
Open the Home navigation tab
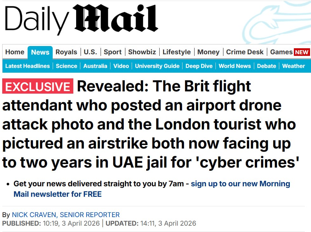point(15,52)
